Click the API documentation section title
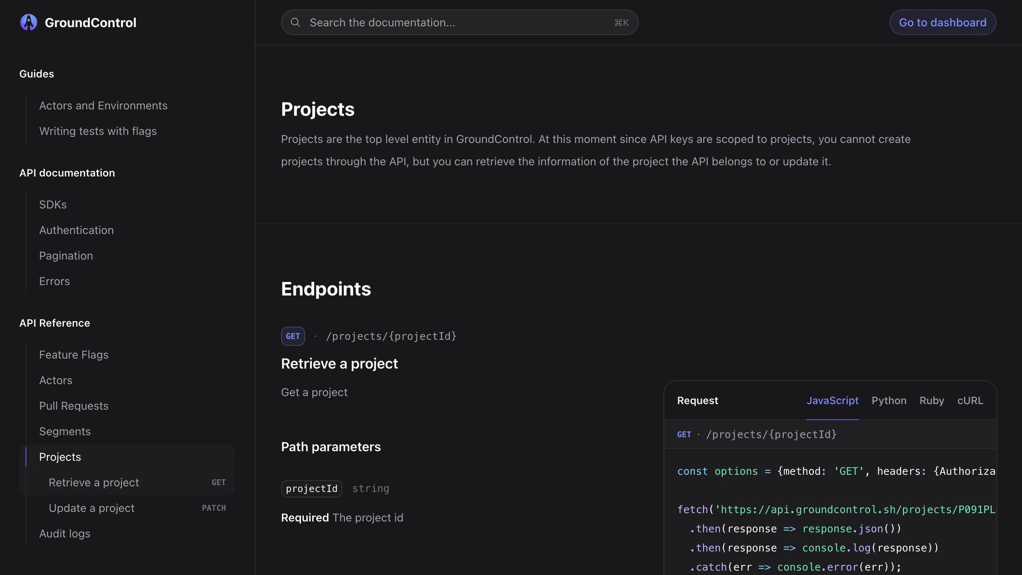 [x=67, y=173]
